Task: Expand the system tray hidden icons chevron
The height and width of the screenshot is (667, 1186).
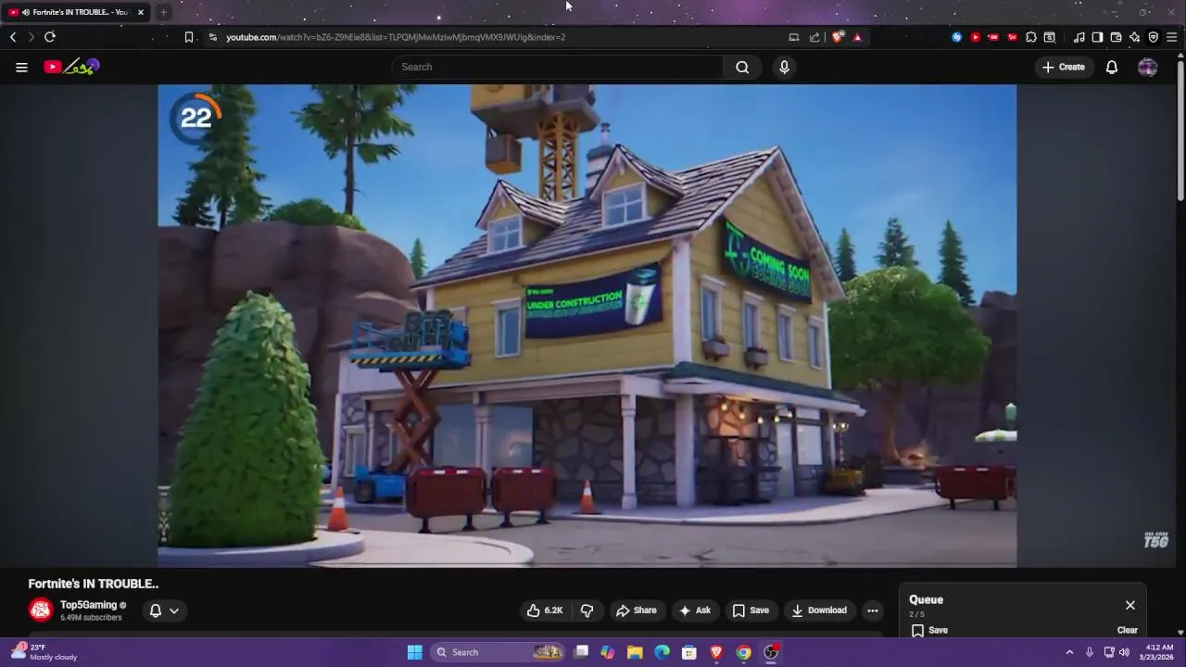Action: coord(1069,652)
